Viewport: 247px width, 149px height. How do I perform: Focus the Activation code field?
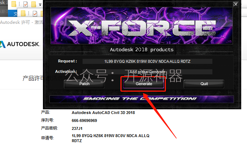(x=147, y=72)
